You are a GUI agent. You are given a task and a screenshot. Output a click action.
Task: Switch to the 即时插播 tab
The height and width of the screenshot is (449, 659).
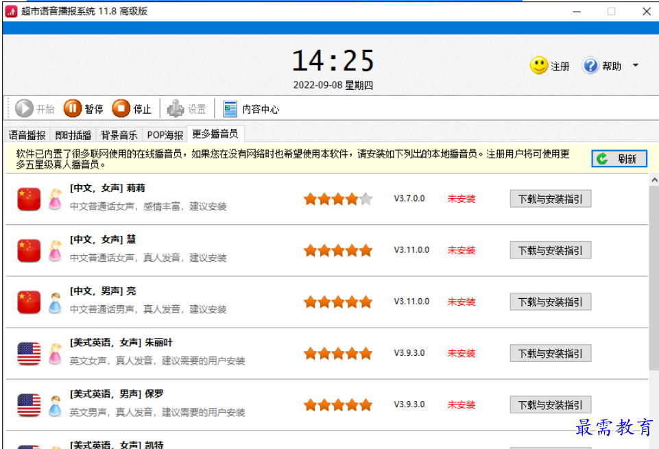(x=73, y=135)
